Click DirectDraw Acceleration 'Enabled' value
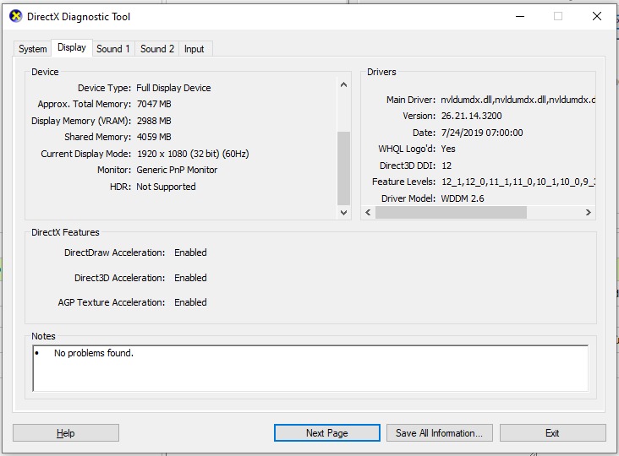Image resolution: width=619 pixels, height=456 pixels. (x=190, y=252)
